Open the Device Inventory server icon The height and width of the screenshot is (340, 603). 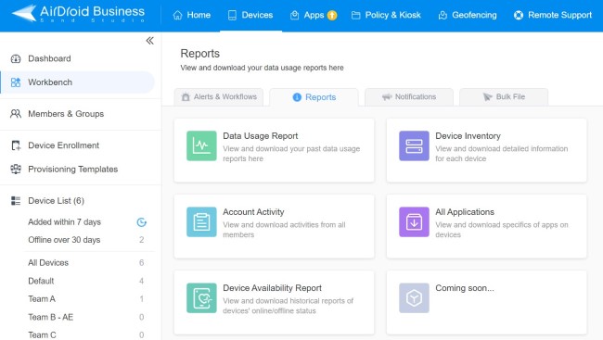tap(414, 145)
